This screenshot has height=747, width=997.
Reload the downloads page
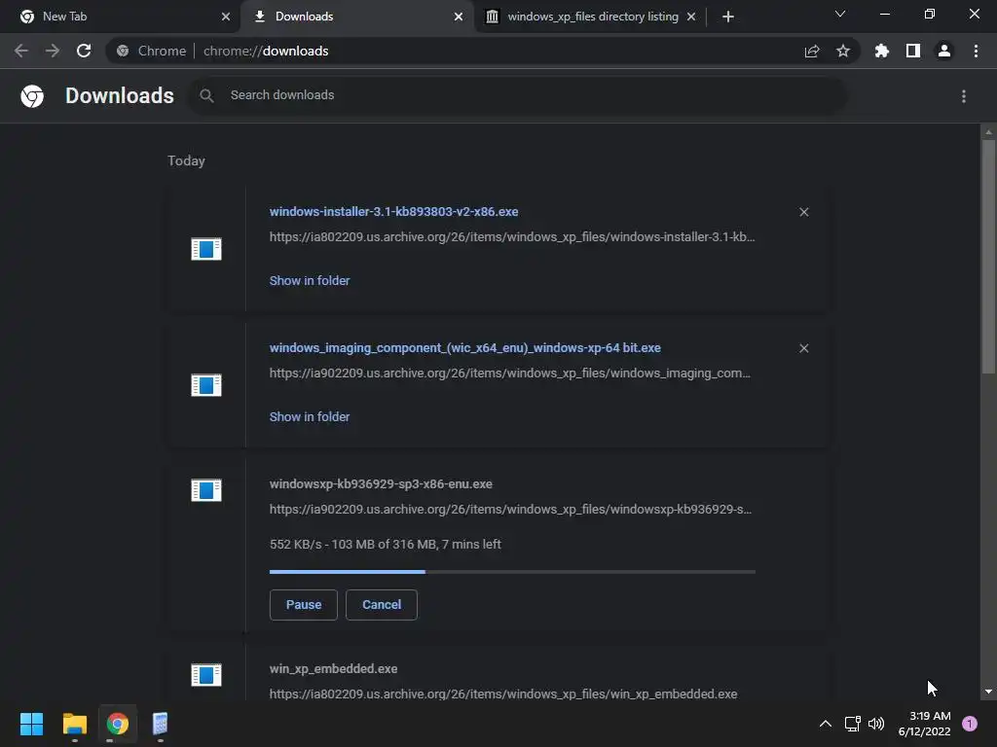[84, 51]
